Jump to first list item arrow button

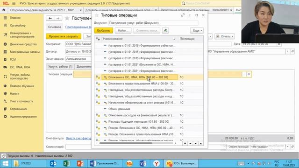185,143
